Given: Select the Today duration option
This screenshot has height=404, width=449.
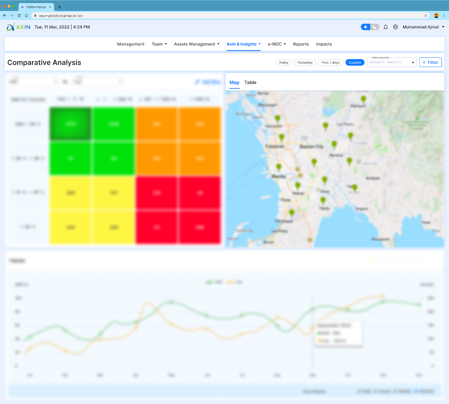Looking at the screenshot, I should tap(283, 63).
